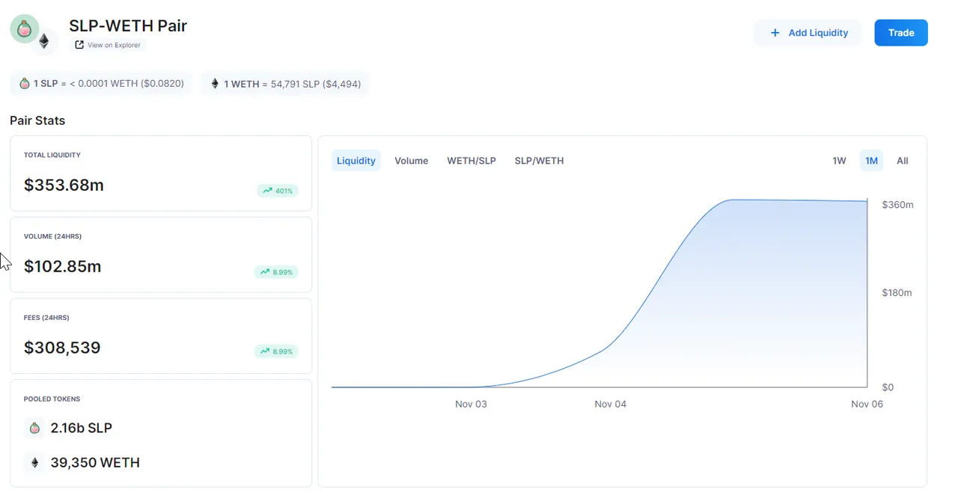Click the external link icon near View on Explorer
This screenshot has width=958, height=498.
pos(79,45)
